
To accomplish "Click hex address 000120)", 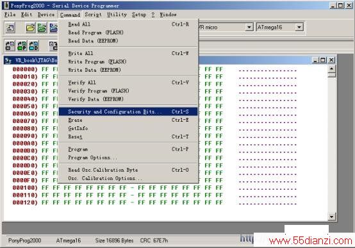I will [x=25, y=203].
